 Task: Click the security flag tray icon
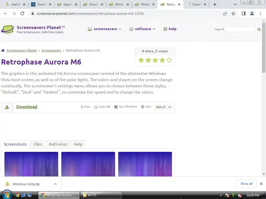[x=227, y=195]
